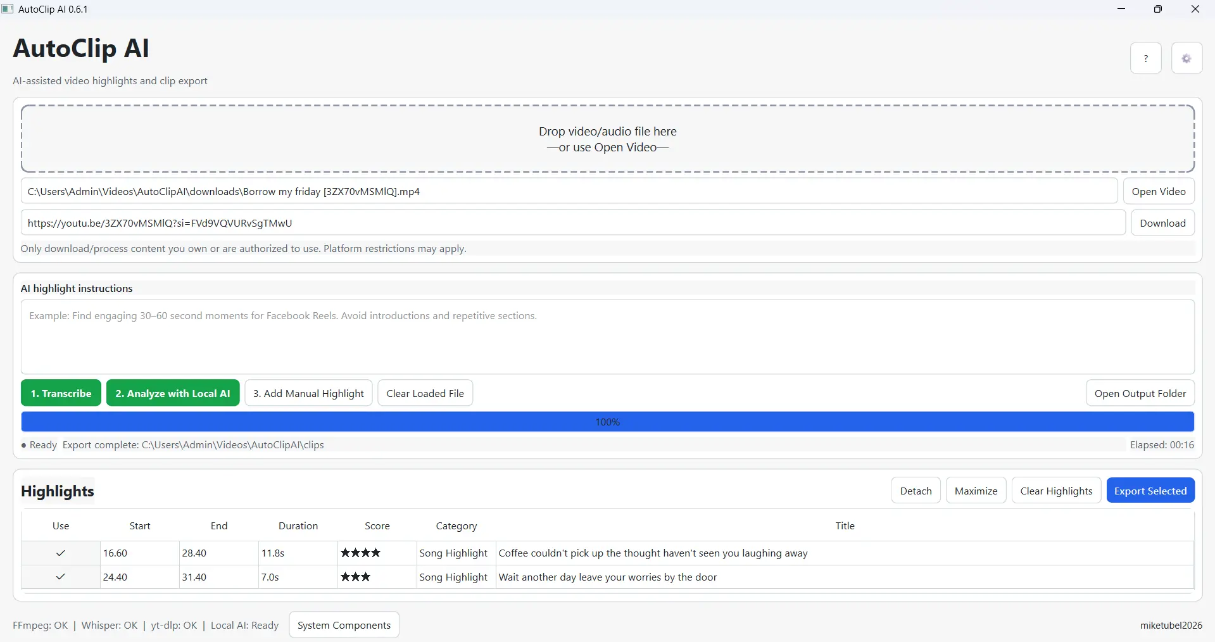Focus the YouTube URL input field
The image size is (1215, 642).
(x=573, y=223)
